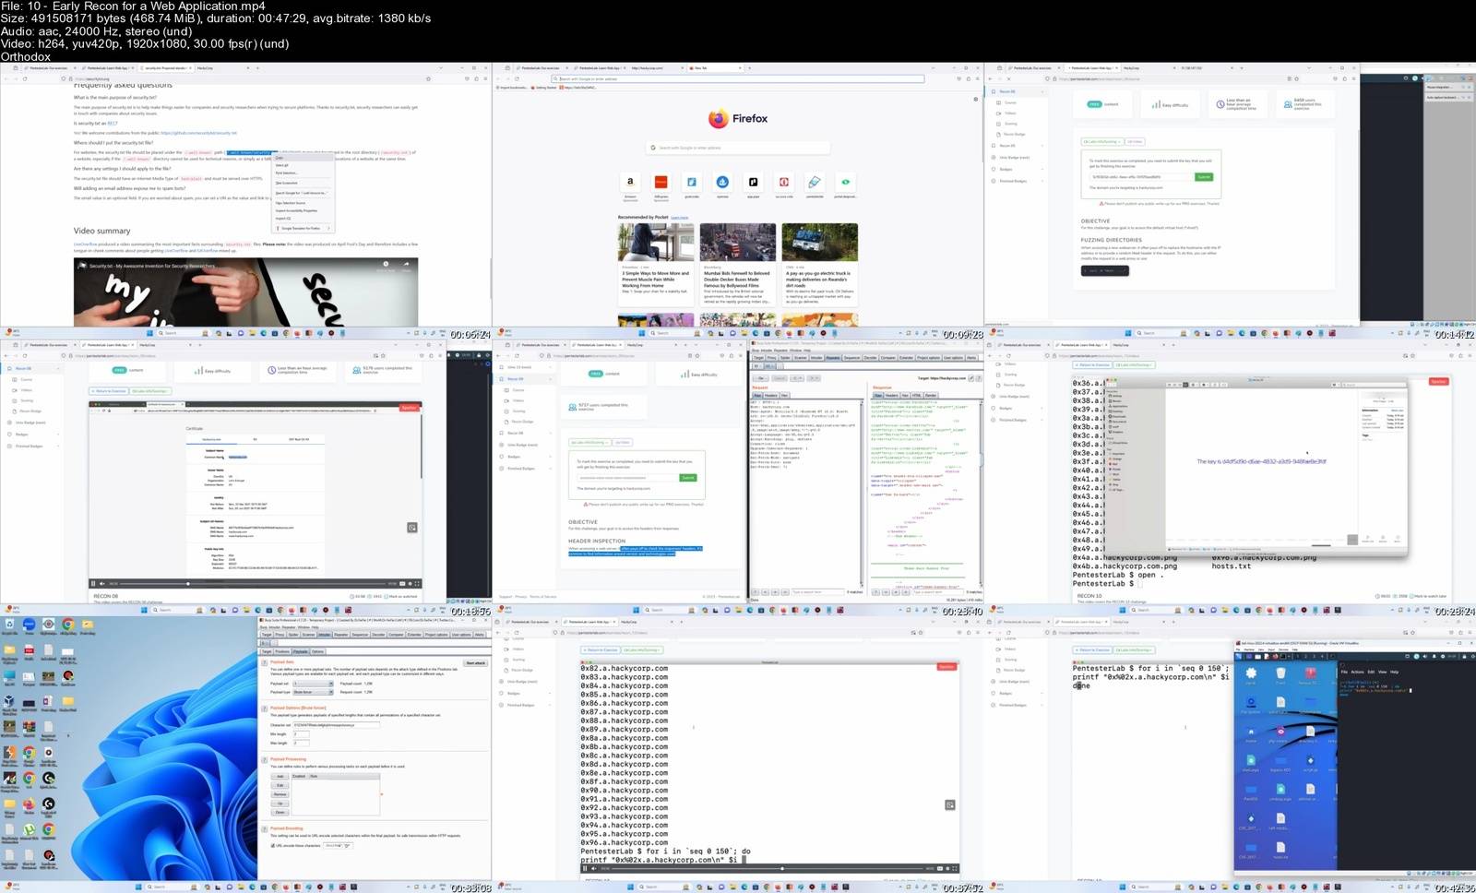Expand Finished Badges chevron in 00:14:12 sidebar

pos(1043,181)
